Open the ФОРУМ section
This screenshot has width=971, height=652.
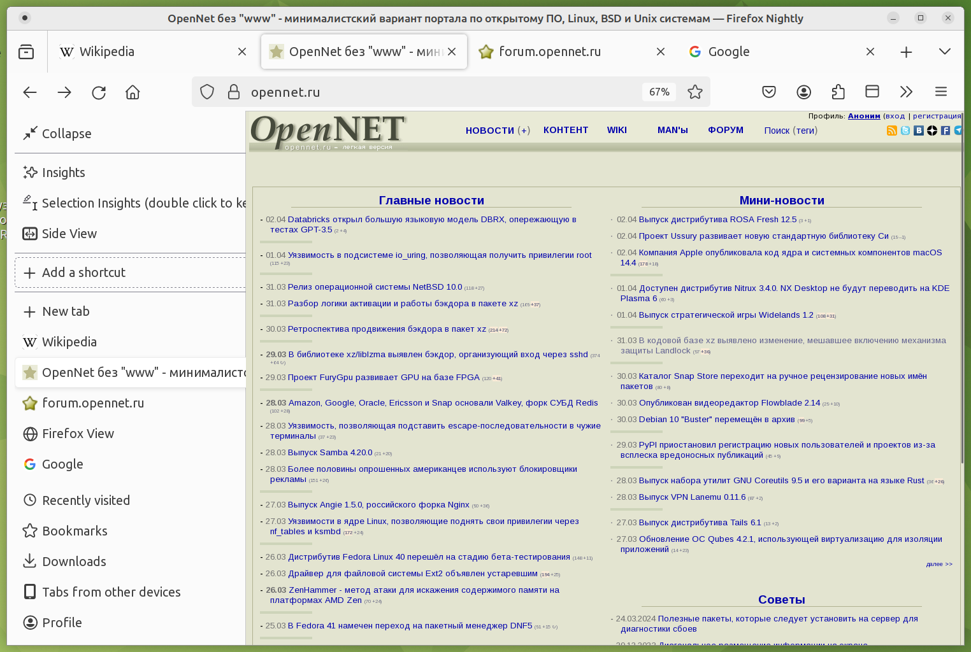click(x=726, y=130)
